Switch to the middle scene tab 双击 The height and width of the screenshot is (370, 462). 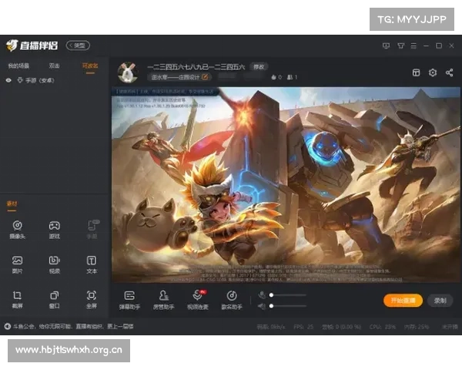tap(54, 66)
